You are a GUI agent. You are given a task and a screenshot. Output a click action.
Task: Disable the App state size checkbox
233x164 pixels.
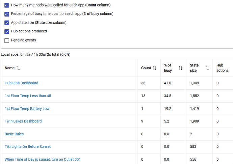pyautogui.click(x=7, y=23)
